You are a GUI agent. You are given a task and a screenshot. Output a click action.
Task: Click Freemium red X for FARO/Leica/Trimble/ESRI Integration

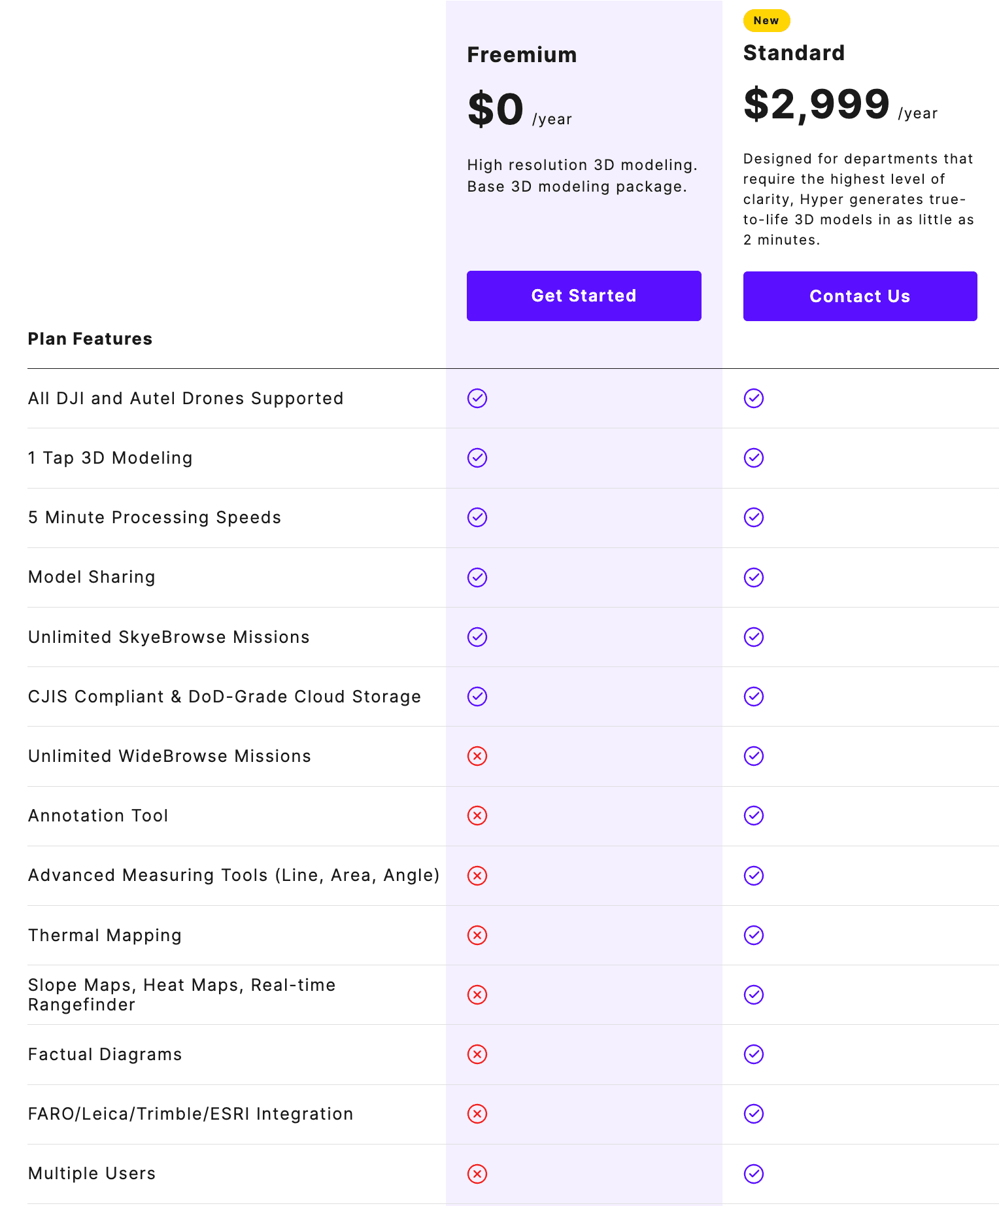(477, 1114)
